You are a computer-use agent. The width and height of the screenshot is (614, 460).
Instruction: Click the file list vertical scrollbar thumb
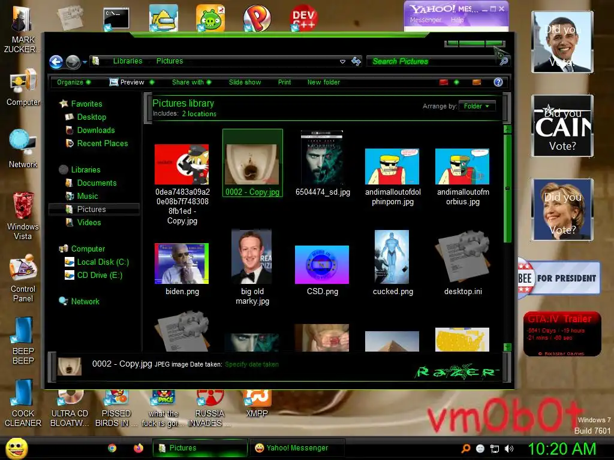[507, 189]
